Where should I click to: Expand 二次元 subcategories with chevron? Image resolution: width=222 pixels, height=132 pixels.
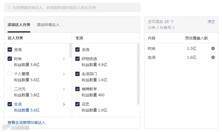pyautogui.click(x=64, y=89)
